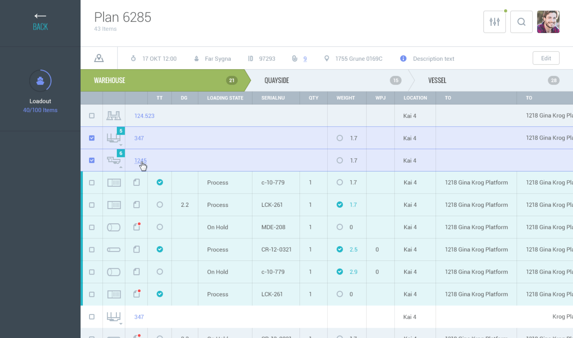
Task: Toggle weight radio in 1245 row
Action: click(340, 160)
